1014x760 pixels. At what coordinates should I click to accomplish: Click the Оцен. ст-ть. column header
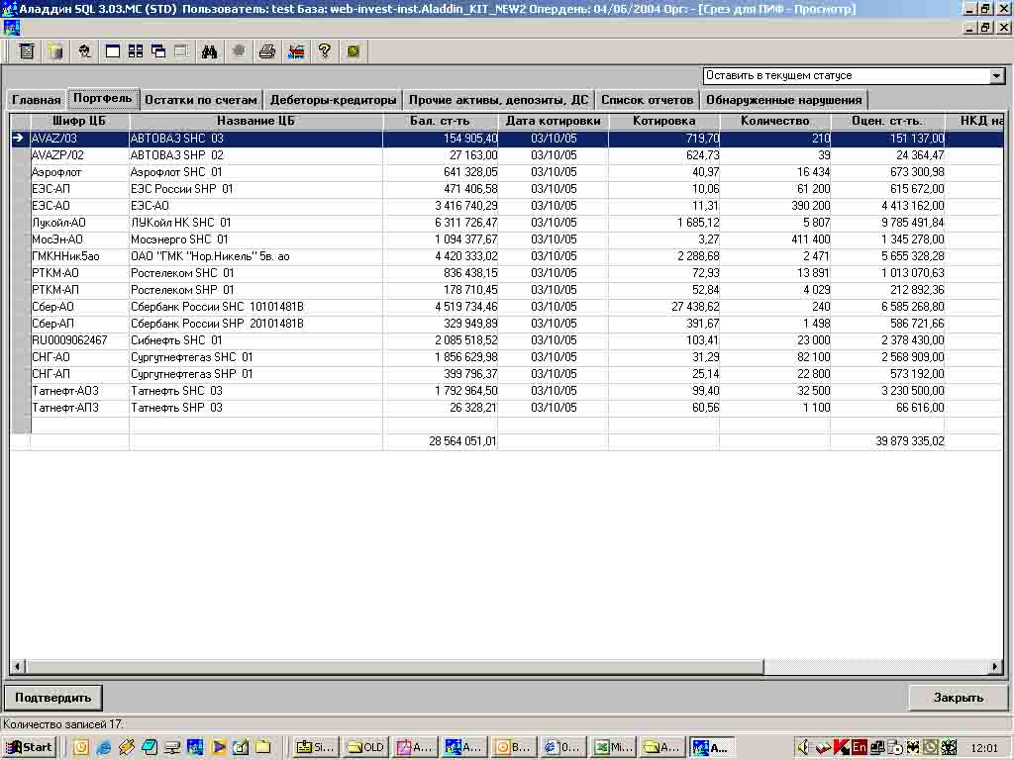click(x=887, y=121)
